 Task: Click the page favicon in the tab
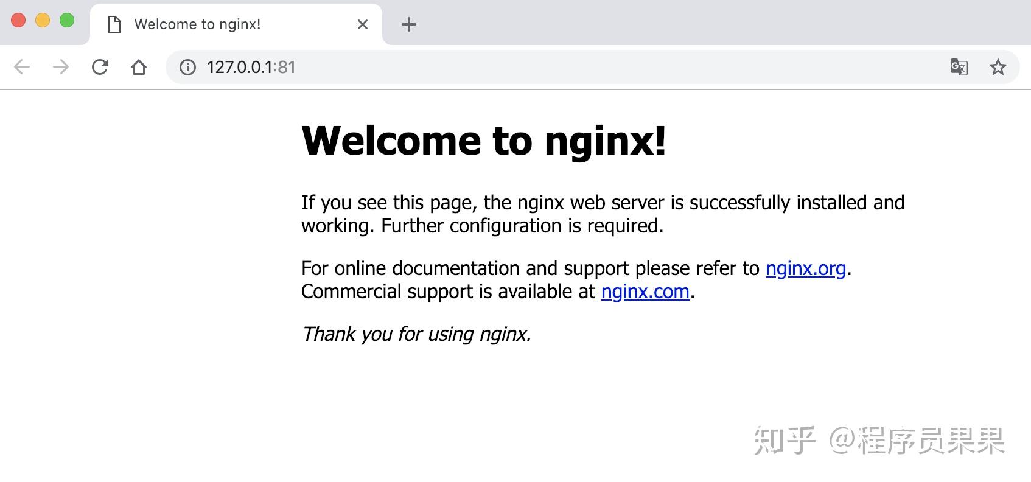(x=114, y=24)
